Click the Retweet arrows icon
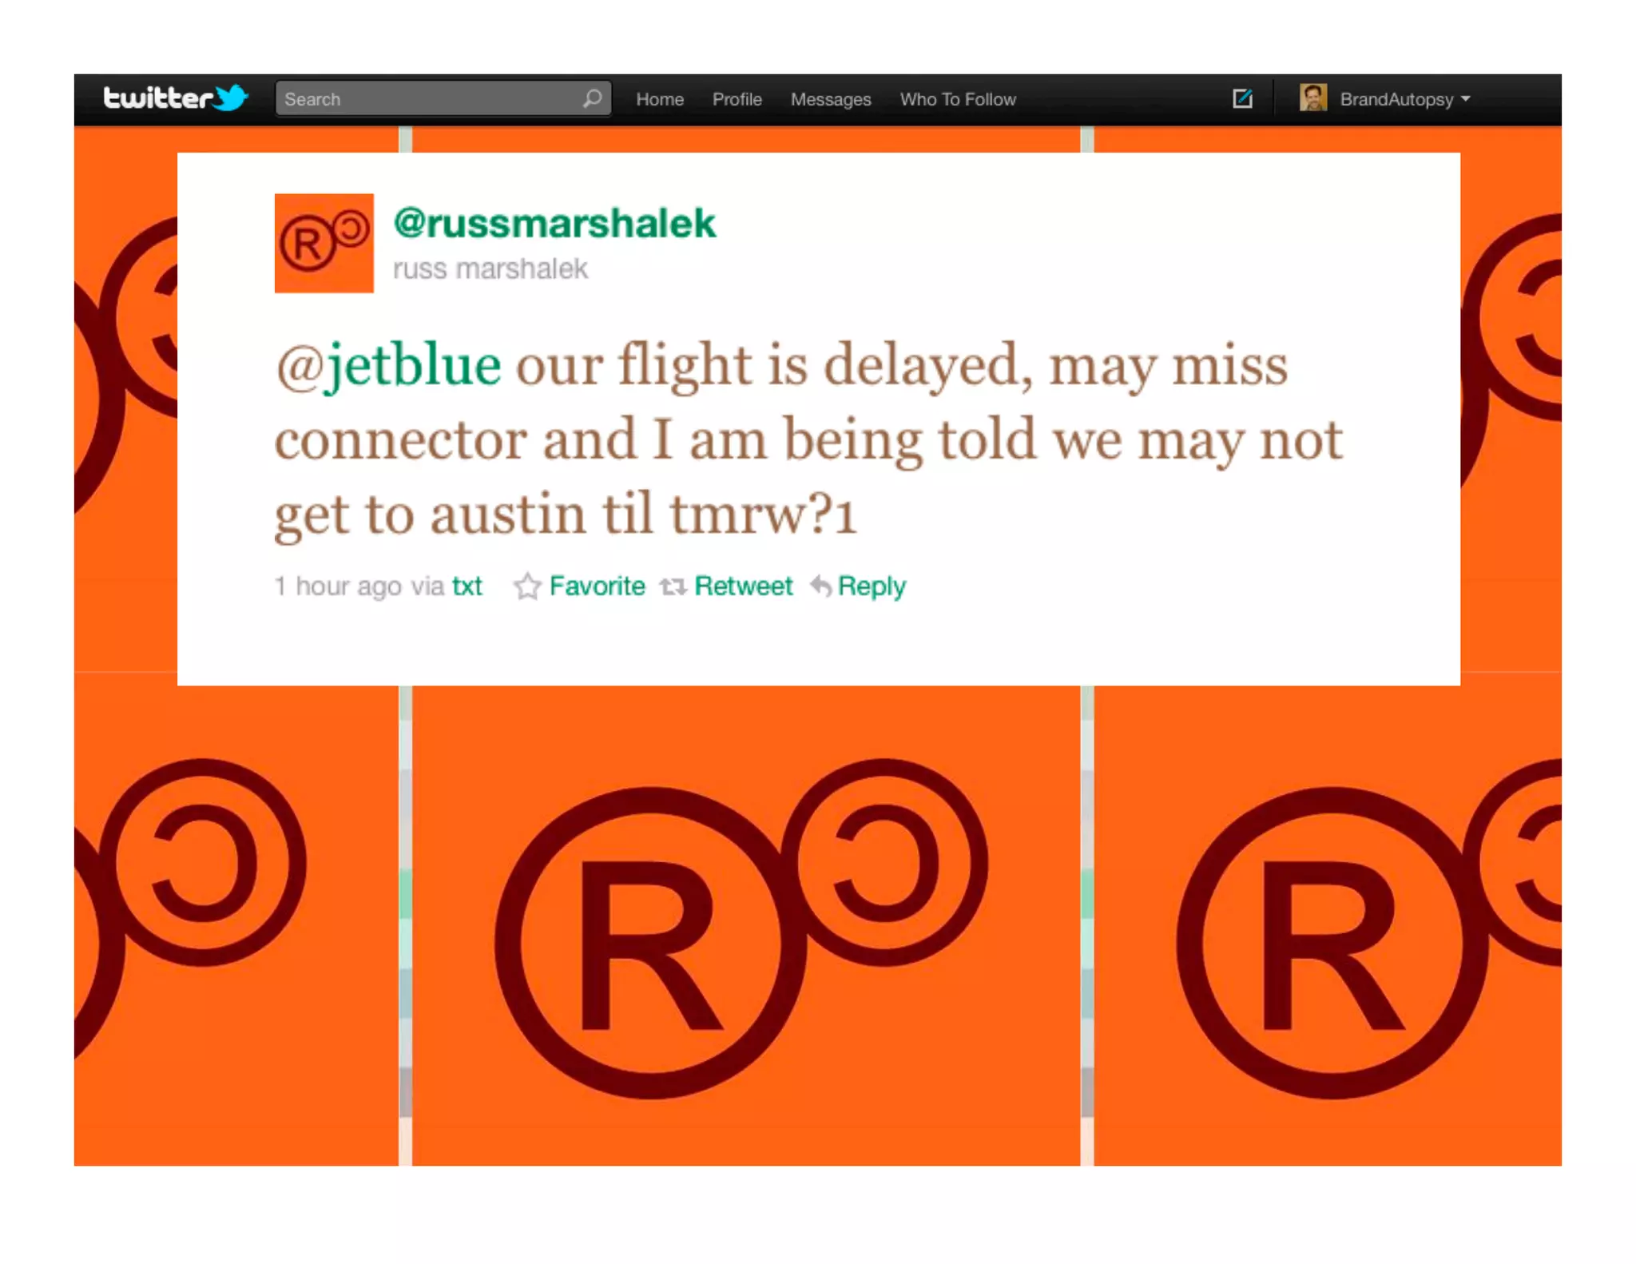The height and width of the screenshot is (1264, 1636). tap(673, 587)
